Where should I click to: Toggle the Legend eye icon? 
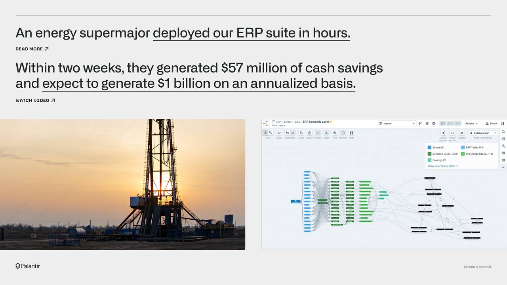pyautogui.click(x=461, y=133)
